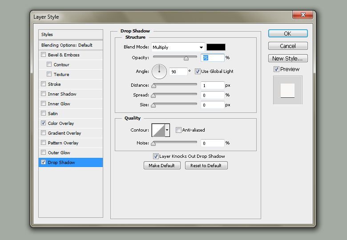Click the black shadow color swatch
Image resolution: width=347 pixels, height=240 pixels.
[x=216, y=47]
